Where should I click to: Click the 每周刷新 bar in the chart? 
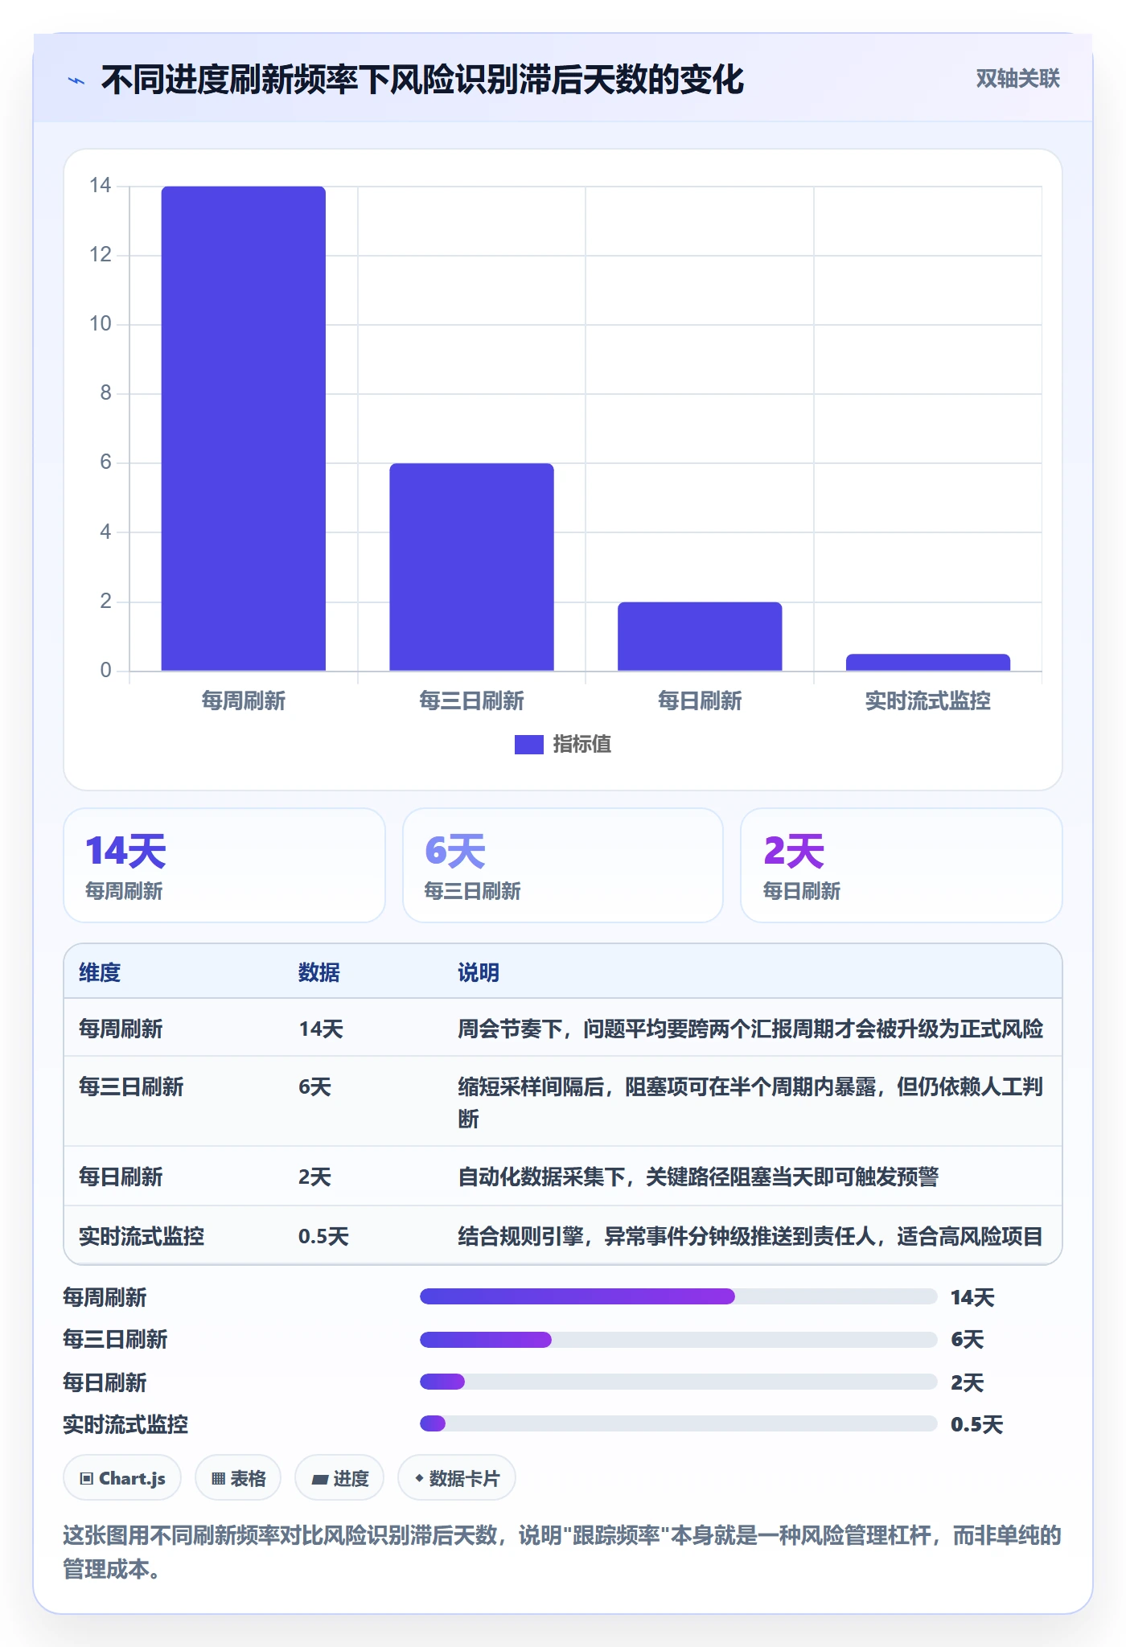point(244,429)
